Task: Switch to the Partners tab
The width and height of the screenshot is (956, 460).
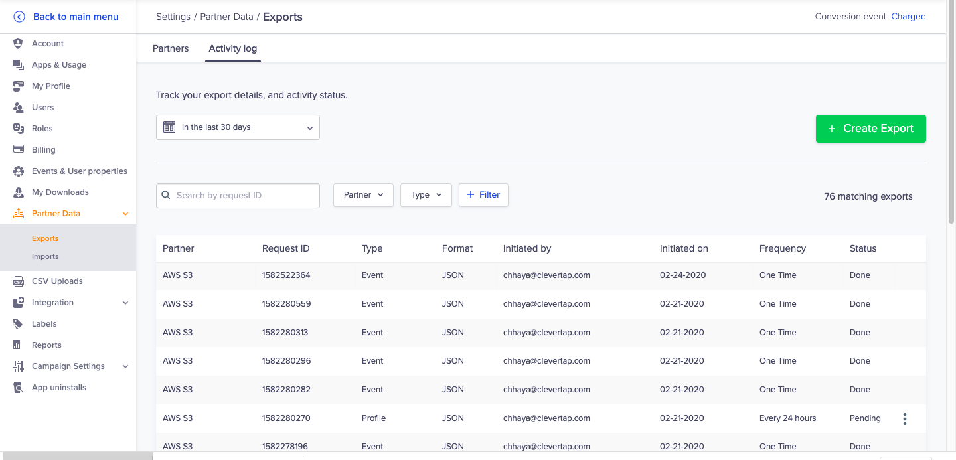Action: tap(171, 48)
